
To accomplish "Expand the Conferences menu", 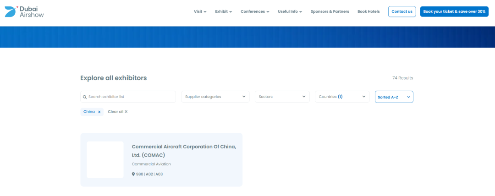I will pos(255,12).
